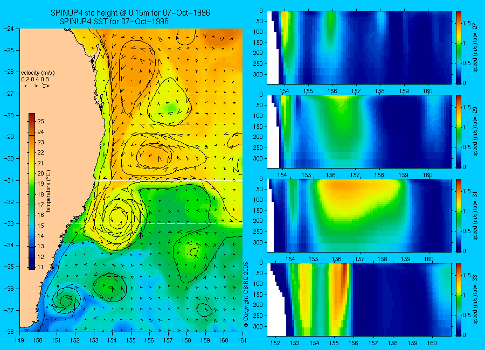Click the speed color bar beside the lat=-27 section
Image resolution: width=485 pixels, height=350 pixels.
pyautogui.click(x=459, y=47)
